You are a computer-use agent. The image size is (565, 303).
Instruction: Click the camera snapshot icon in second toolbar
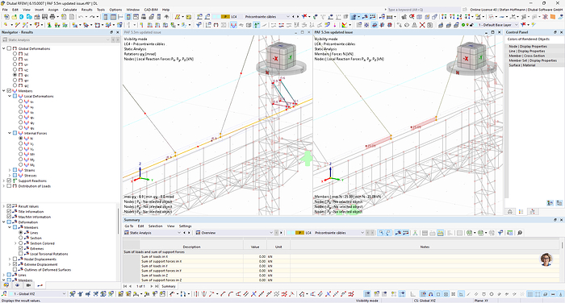[429, 25]
